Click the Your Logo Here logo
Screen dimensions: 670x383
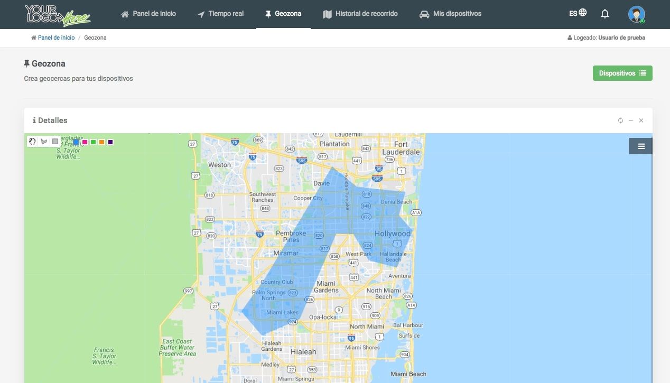click(58, 15)
